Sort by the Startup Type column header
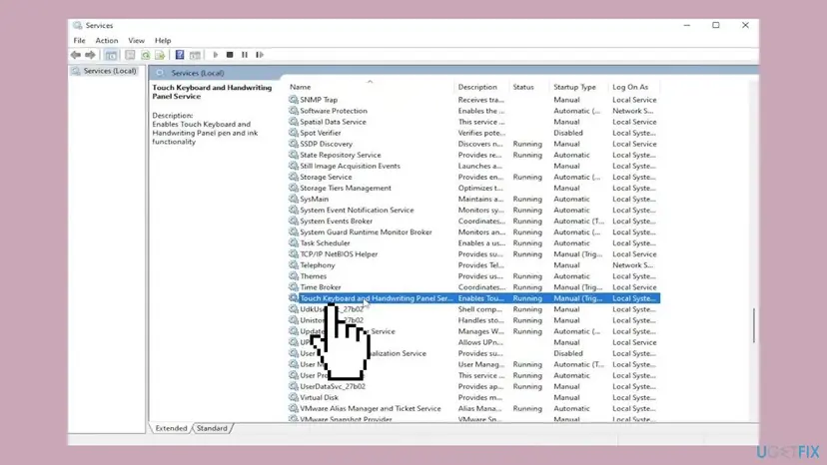 [574, 87]
